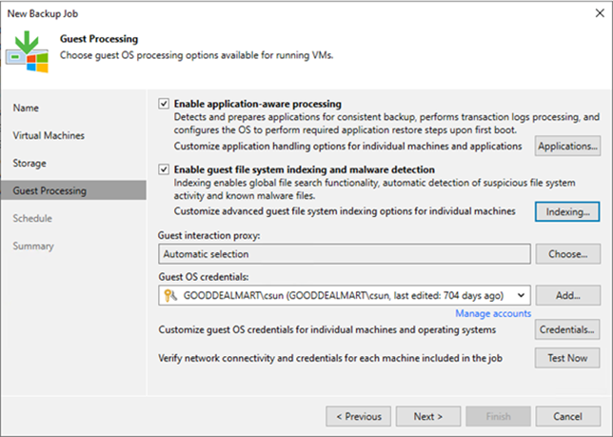613x437 pixels.
Task: Add new guest OS credentials
Action: click(x=567, y=296)
